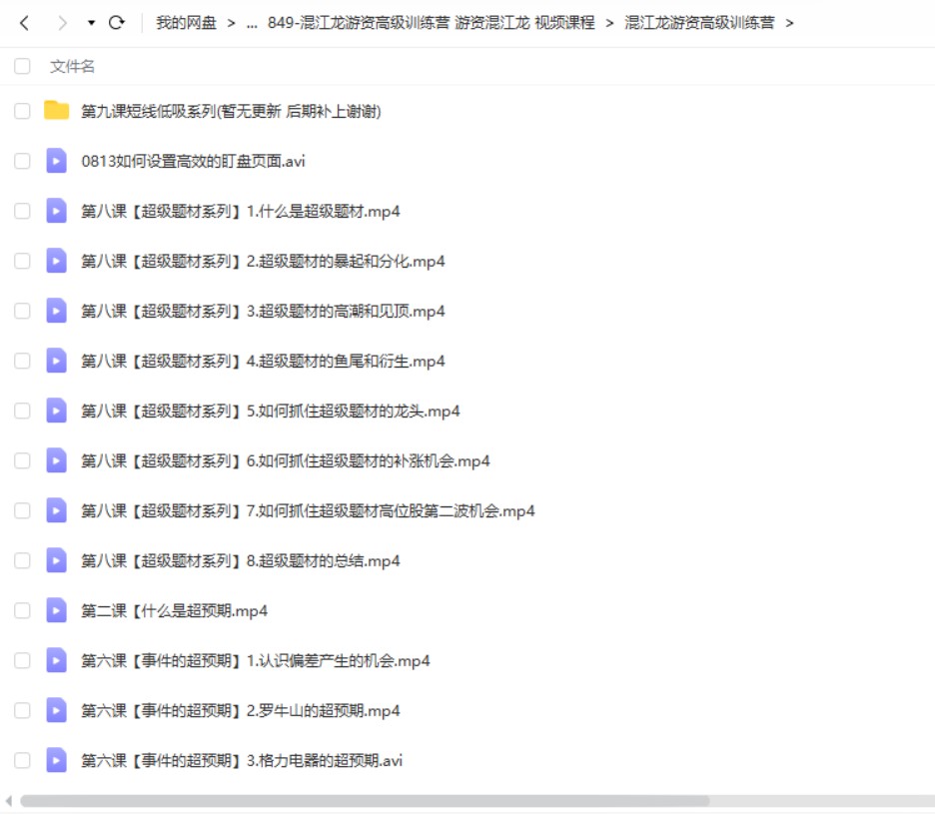
Task: Go forward with the right arrow
Action: coord(62,23)
